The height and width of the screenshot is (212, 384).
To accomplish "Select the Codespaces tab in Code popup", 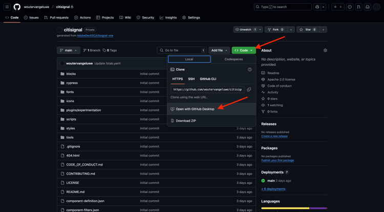I will [233, 59].
